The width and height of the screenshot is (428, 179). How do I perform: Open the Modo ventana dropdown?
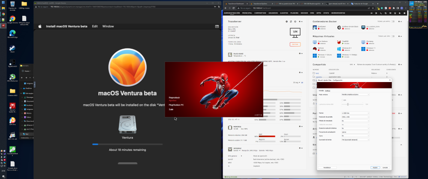(355, 94)
